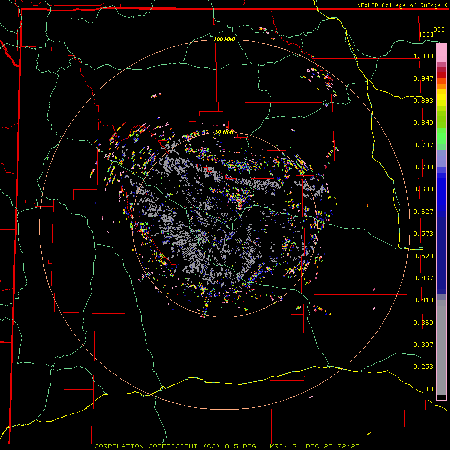Screen dimensions: 450x450
Task: Select the 0.520 scale value
Action: click(x=423, y=256)
